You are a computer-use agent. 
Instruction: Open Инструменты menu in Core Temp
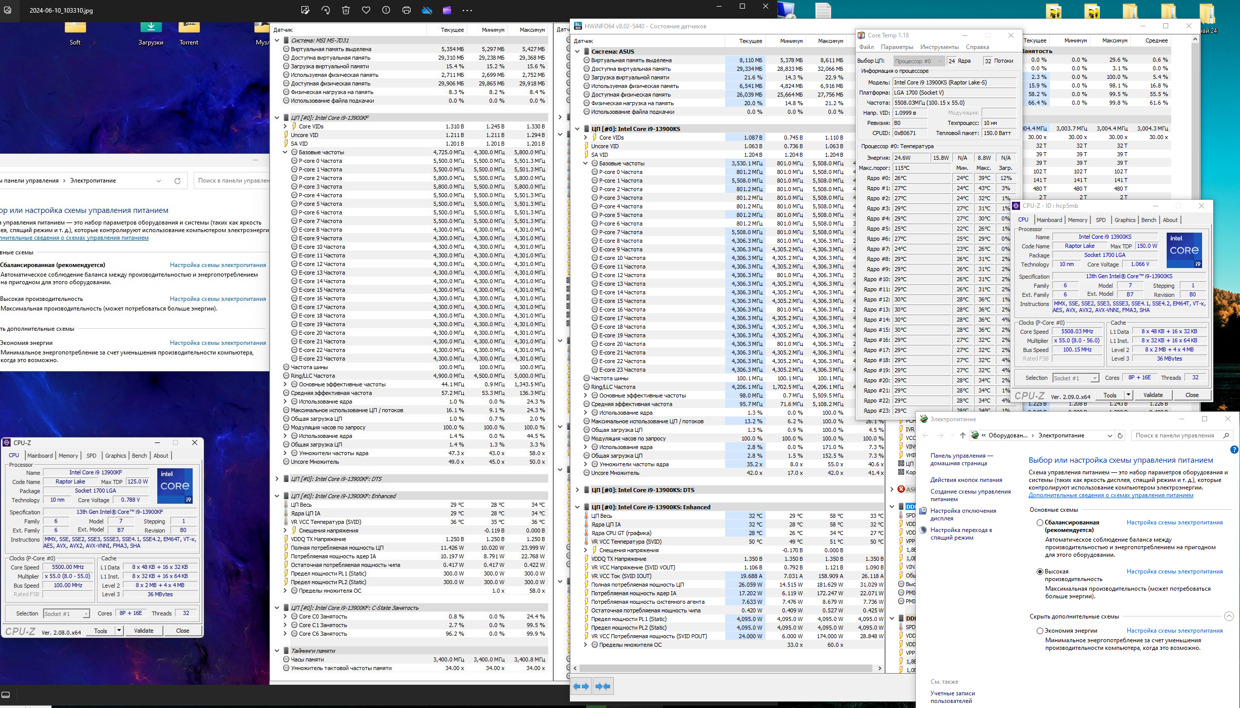coord(939,47)
